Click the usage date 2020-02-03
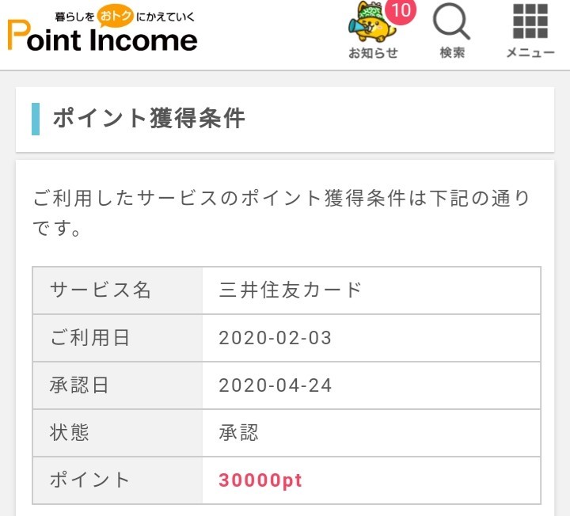The height and width of the screenshot is (516, 570). pos(275,338)
